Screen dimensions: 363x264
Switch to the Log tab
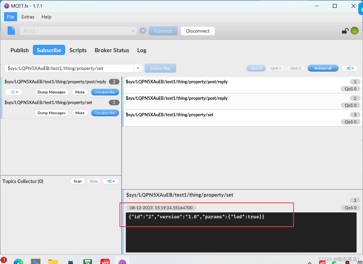tap(142, 50)
